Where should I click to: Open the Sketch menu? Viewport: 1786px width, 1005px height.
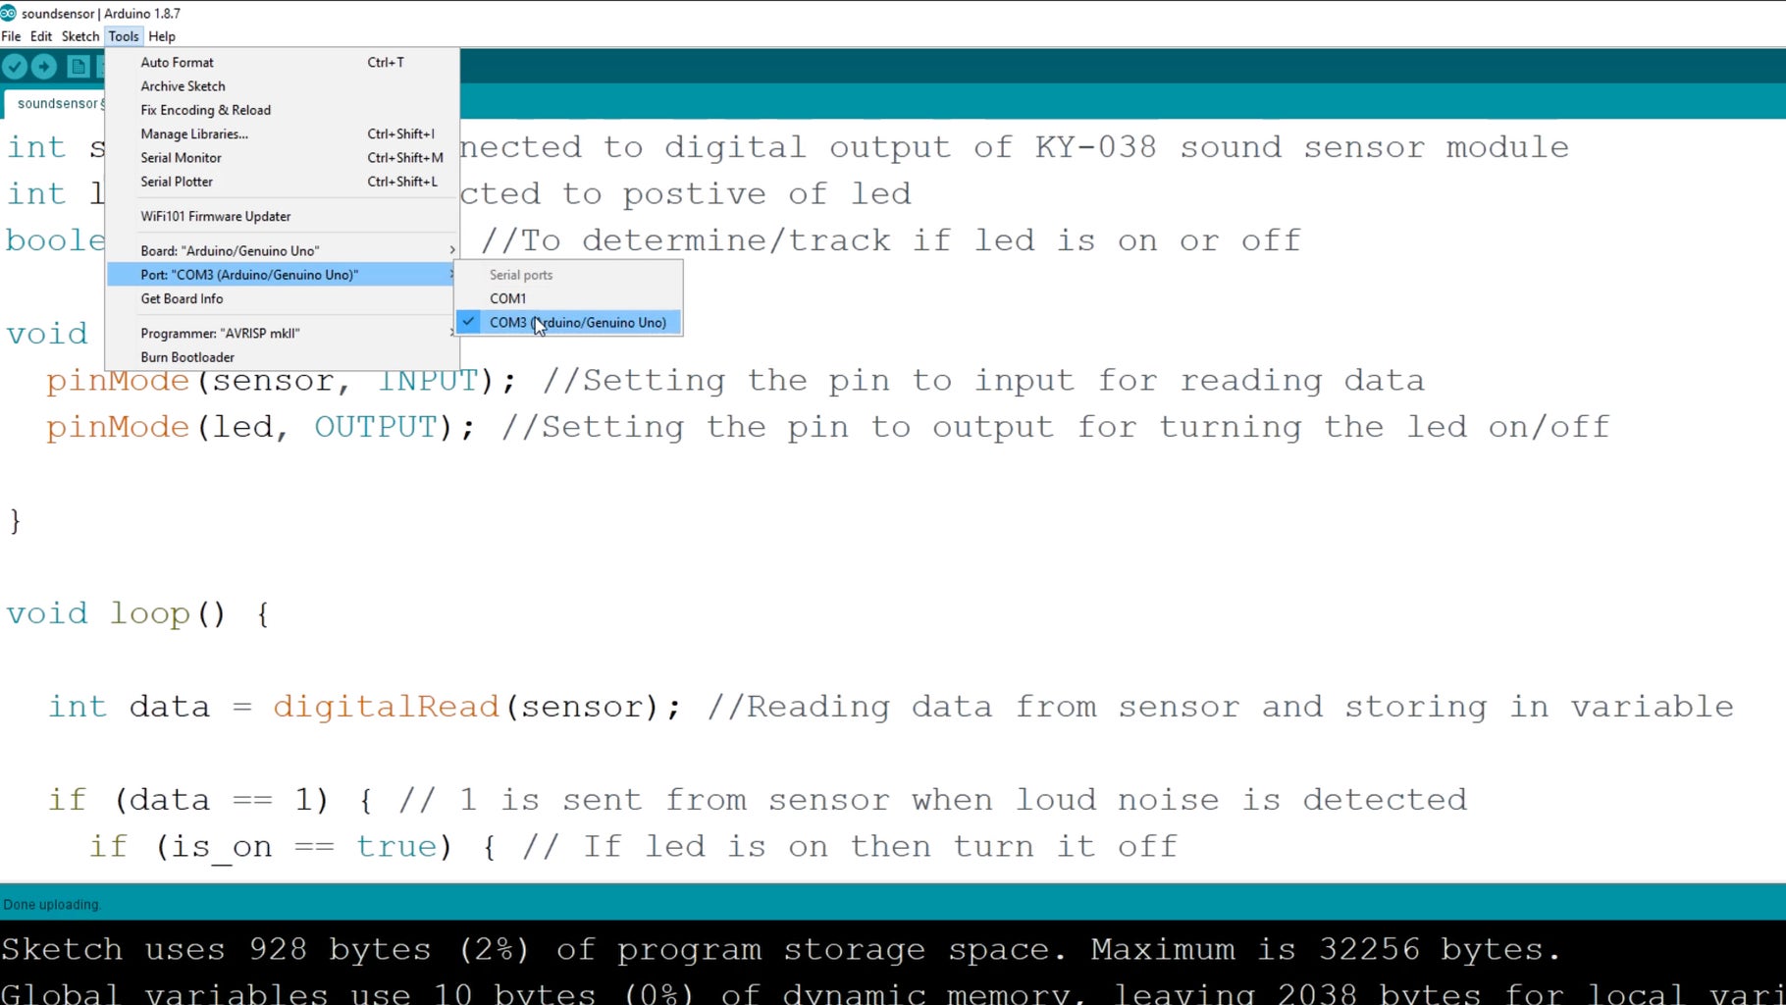point(80,36)
